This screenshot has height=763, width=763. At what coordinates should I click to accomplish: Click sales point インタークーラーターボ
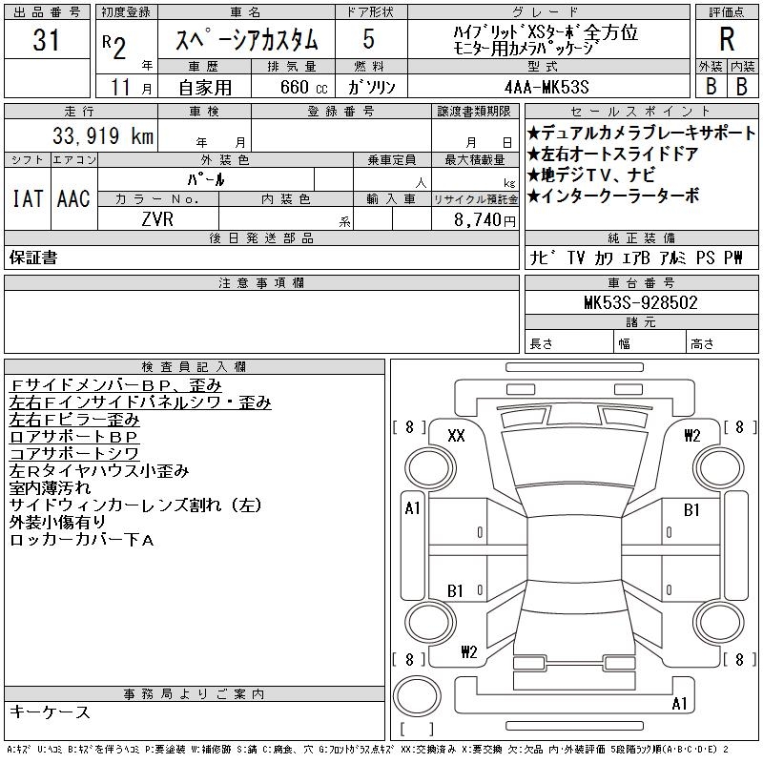click(x=613, y=196)
